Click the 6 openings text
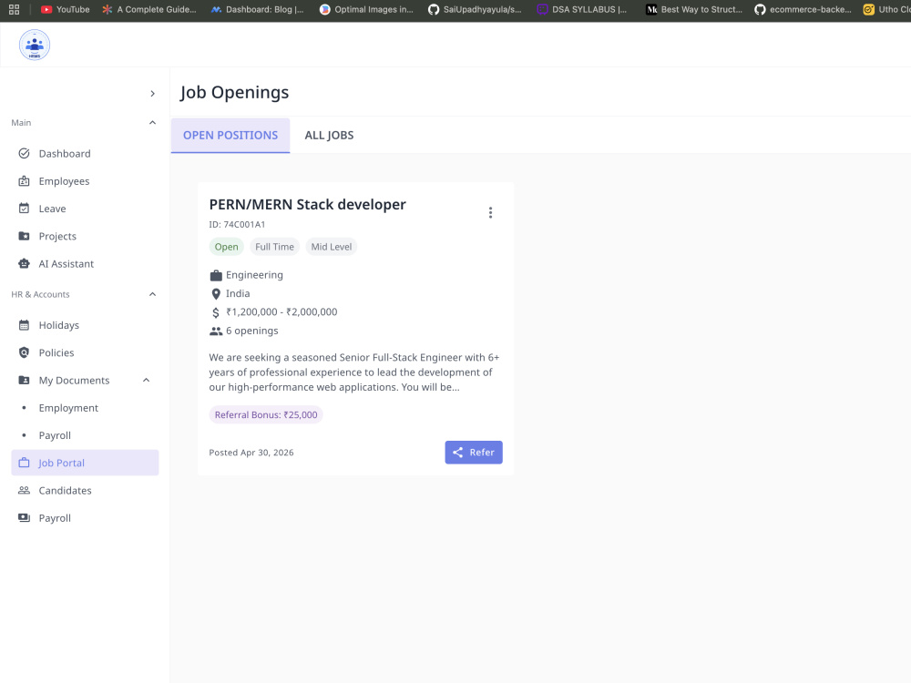This screenshot has width=911, height=683. click(x=252, y=331)
